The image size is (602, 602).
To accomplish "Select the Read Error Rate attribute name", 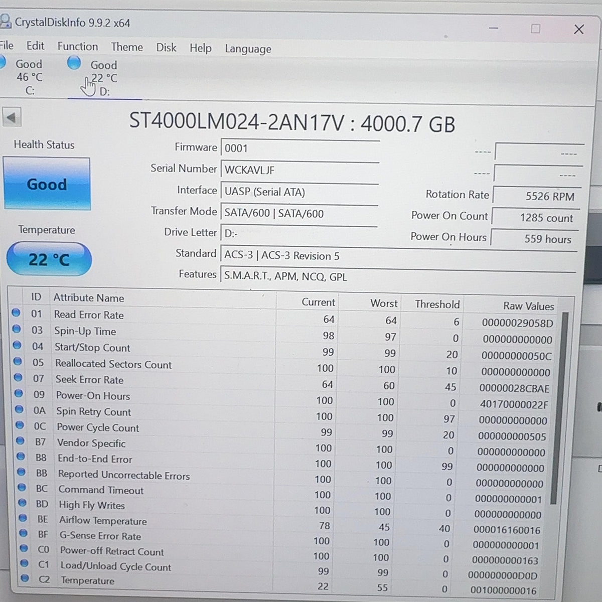I will (89, 315).
